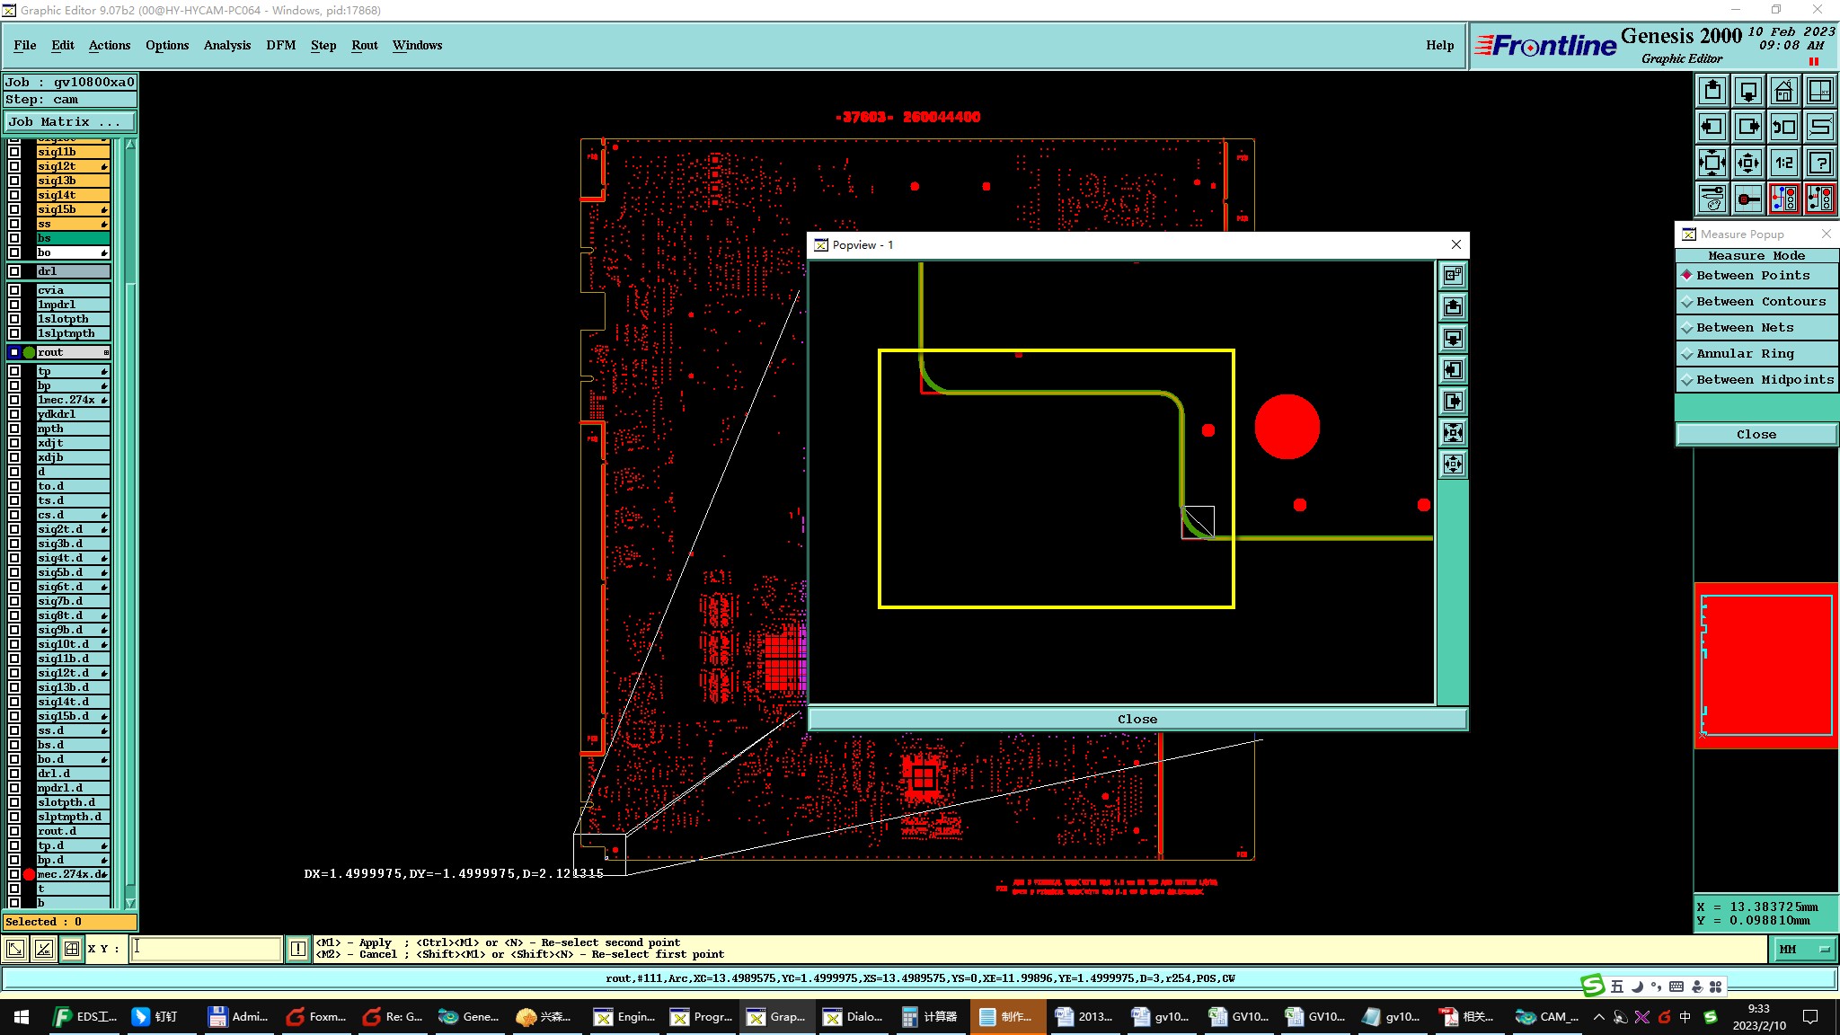Open the MM units dropdown
The height and width of the screenshot is (1035, 1840).
tap(1804, 949)
